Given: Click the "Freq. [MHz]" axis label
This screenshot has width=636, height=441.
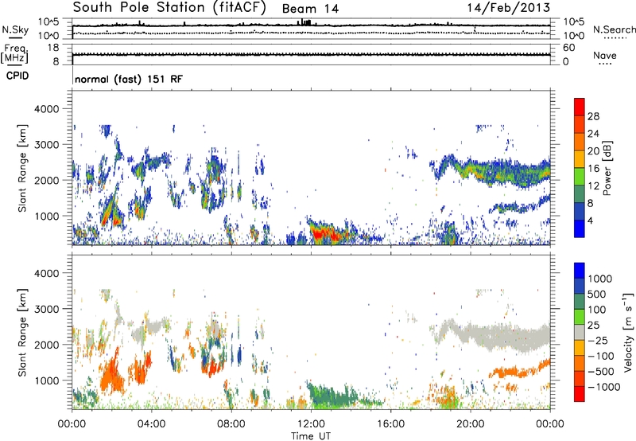Looking at the screenshot, I should (14, 54).
